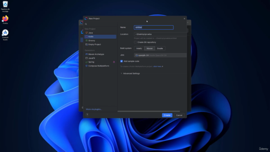Click the Java generator icon

(86, 33)
